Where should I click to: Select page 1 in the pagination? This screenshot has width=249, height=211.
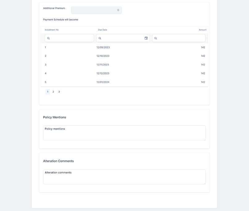[x=48, y=92]
